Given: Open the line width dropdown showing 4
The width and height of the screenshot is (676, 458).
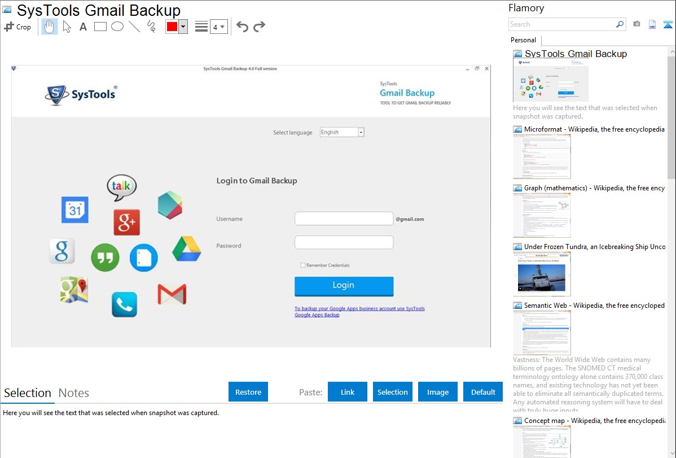Looking at the screenshot, I should [218, 27].
